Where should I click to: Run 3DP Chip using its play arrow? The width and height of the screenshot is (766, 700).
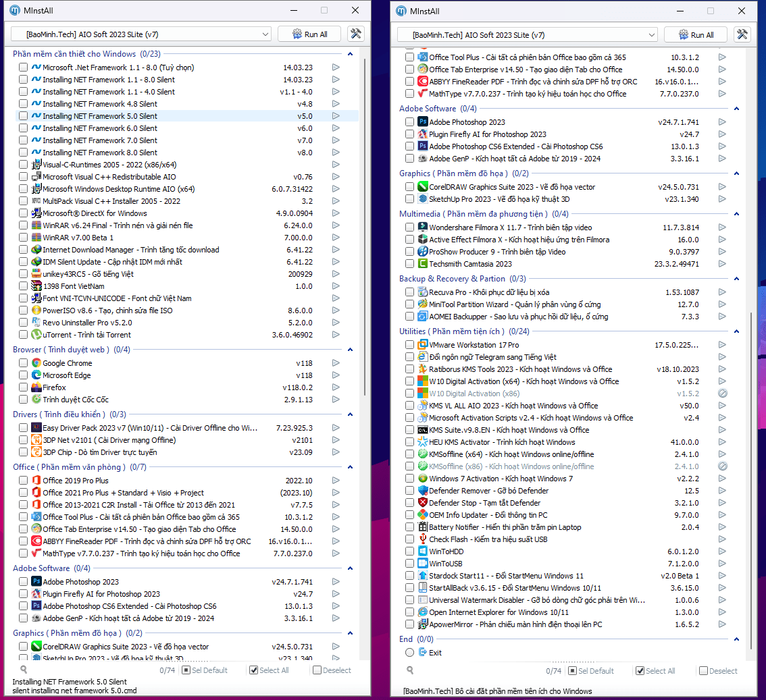(336, 452)
